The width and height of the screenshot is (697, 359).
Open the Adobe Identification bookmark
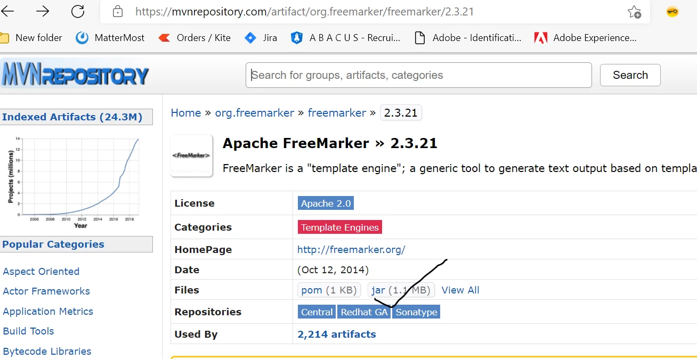click(x=468, y=38)
